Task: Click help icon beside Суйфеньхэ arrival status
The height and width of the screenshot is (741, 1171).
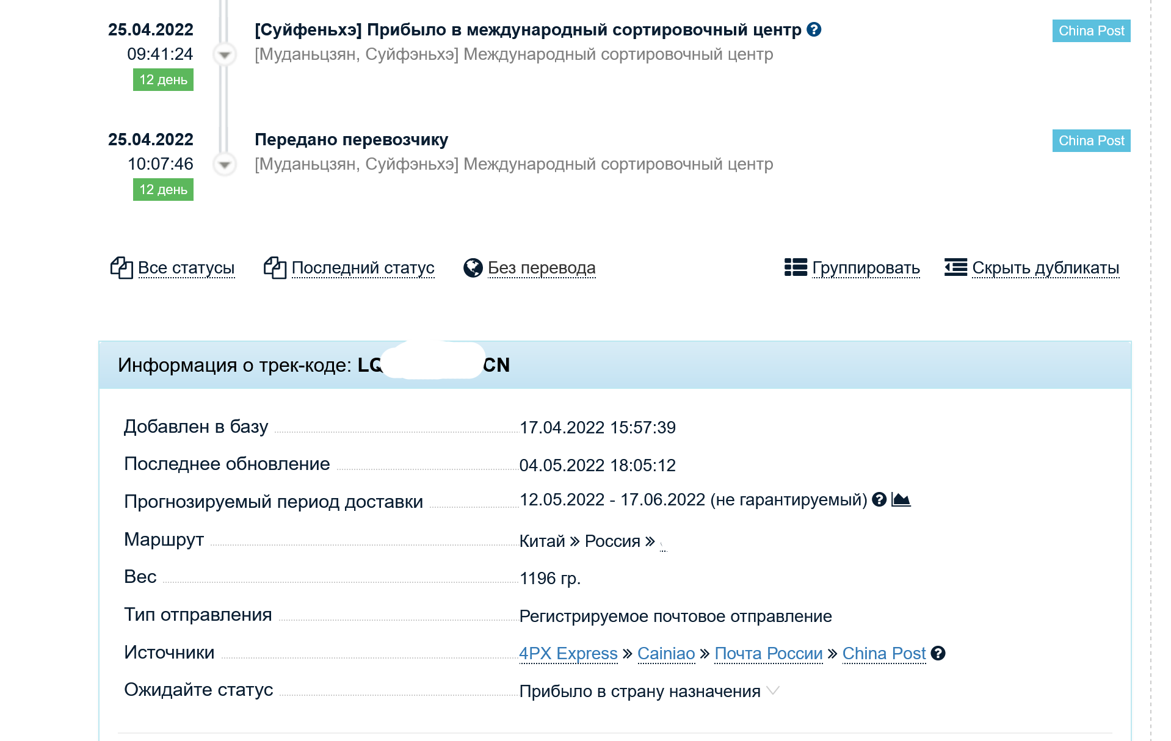Action: coord(814,29)
